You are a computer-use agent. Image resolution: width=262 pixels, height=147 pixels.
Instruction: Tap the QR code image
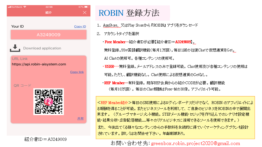pos(49,101)
